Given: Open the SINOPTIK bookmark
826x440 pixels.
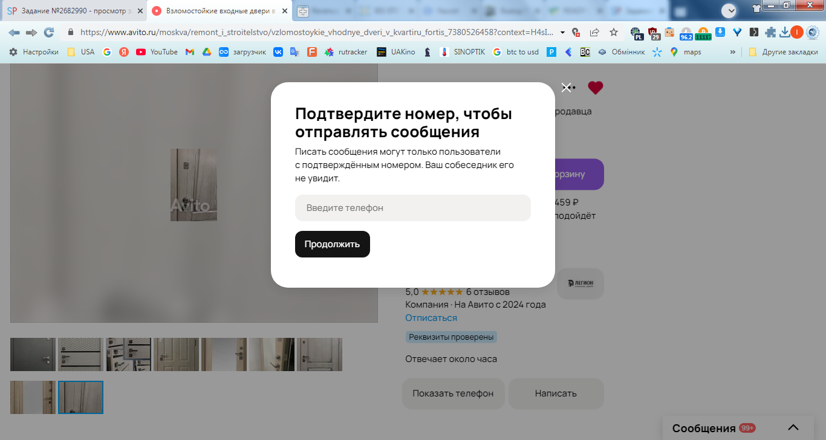Looking at the screenshot, I should [x=463, y=52].
